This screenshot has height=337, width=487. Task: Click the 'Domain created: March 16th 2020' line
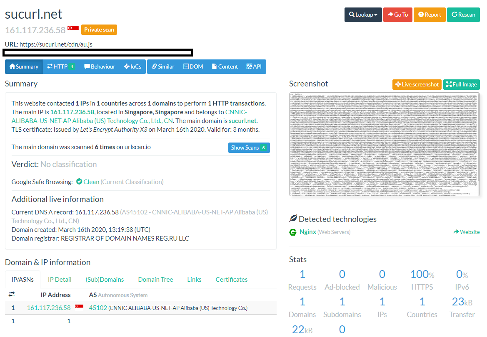81,230
